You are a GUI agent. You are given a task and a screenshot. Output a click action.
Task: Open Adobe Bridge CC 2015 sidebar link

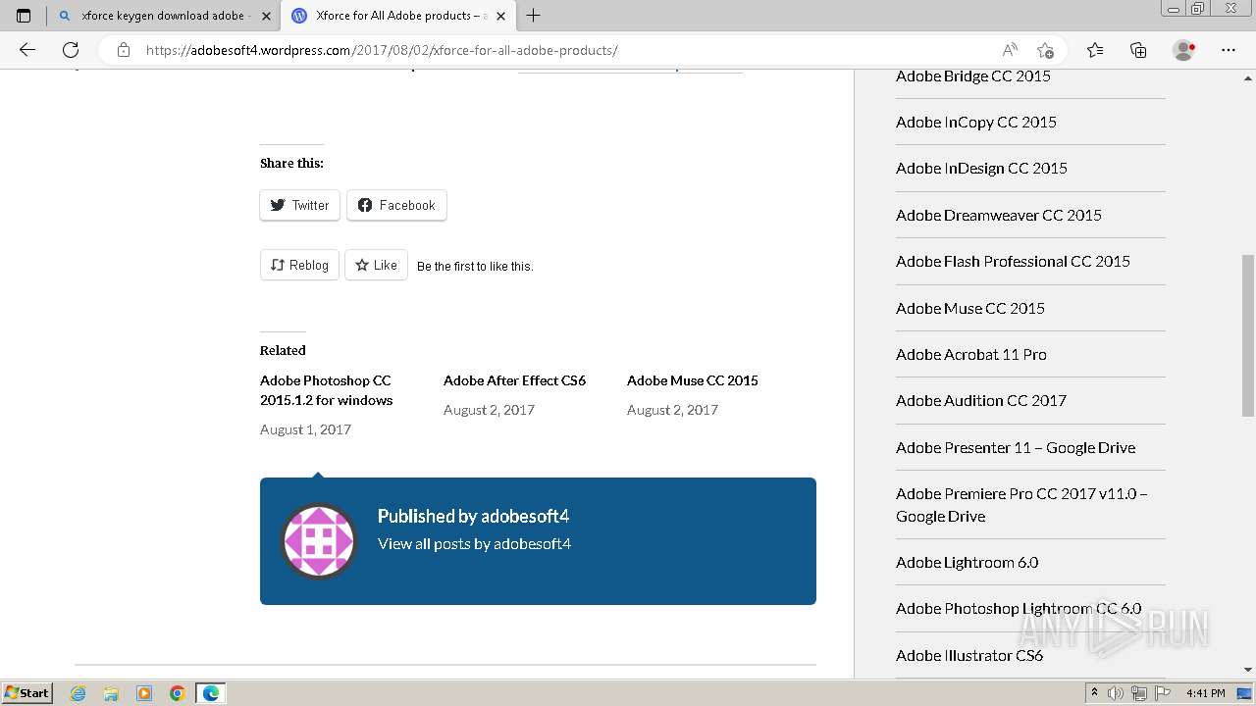(x=973, y=76)
